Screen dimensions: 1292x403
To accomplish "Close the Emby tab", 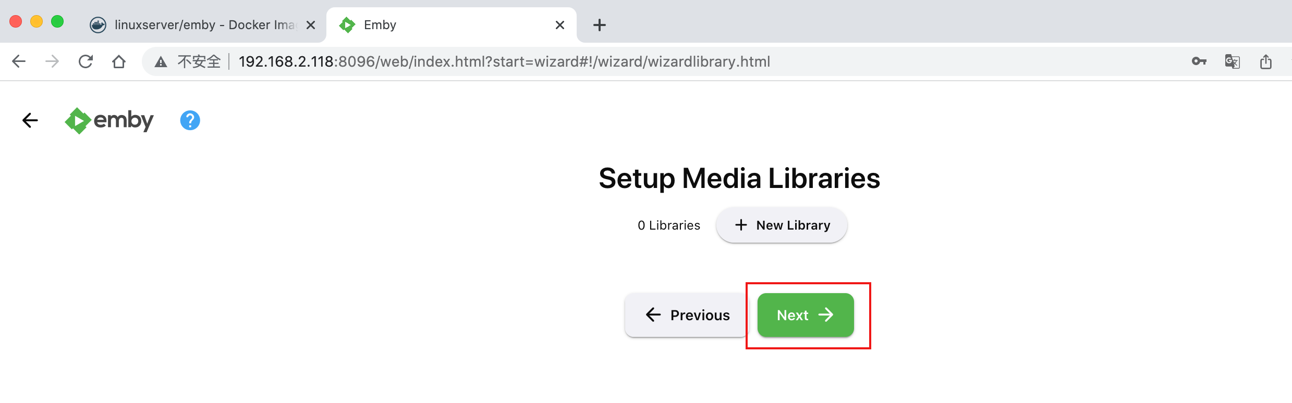I will click(560, 25).
